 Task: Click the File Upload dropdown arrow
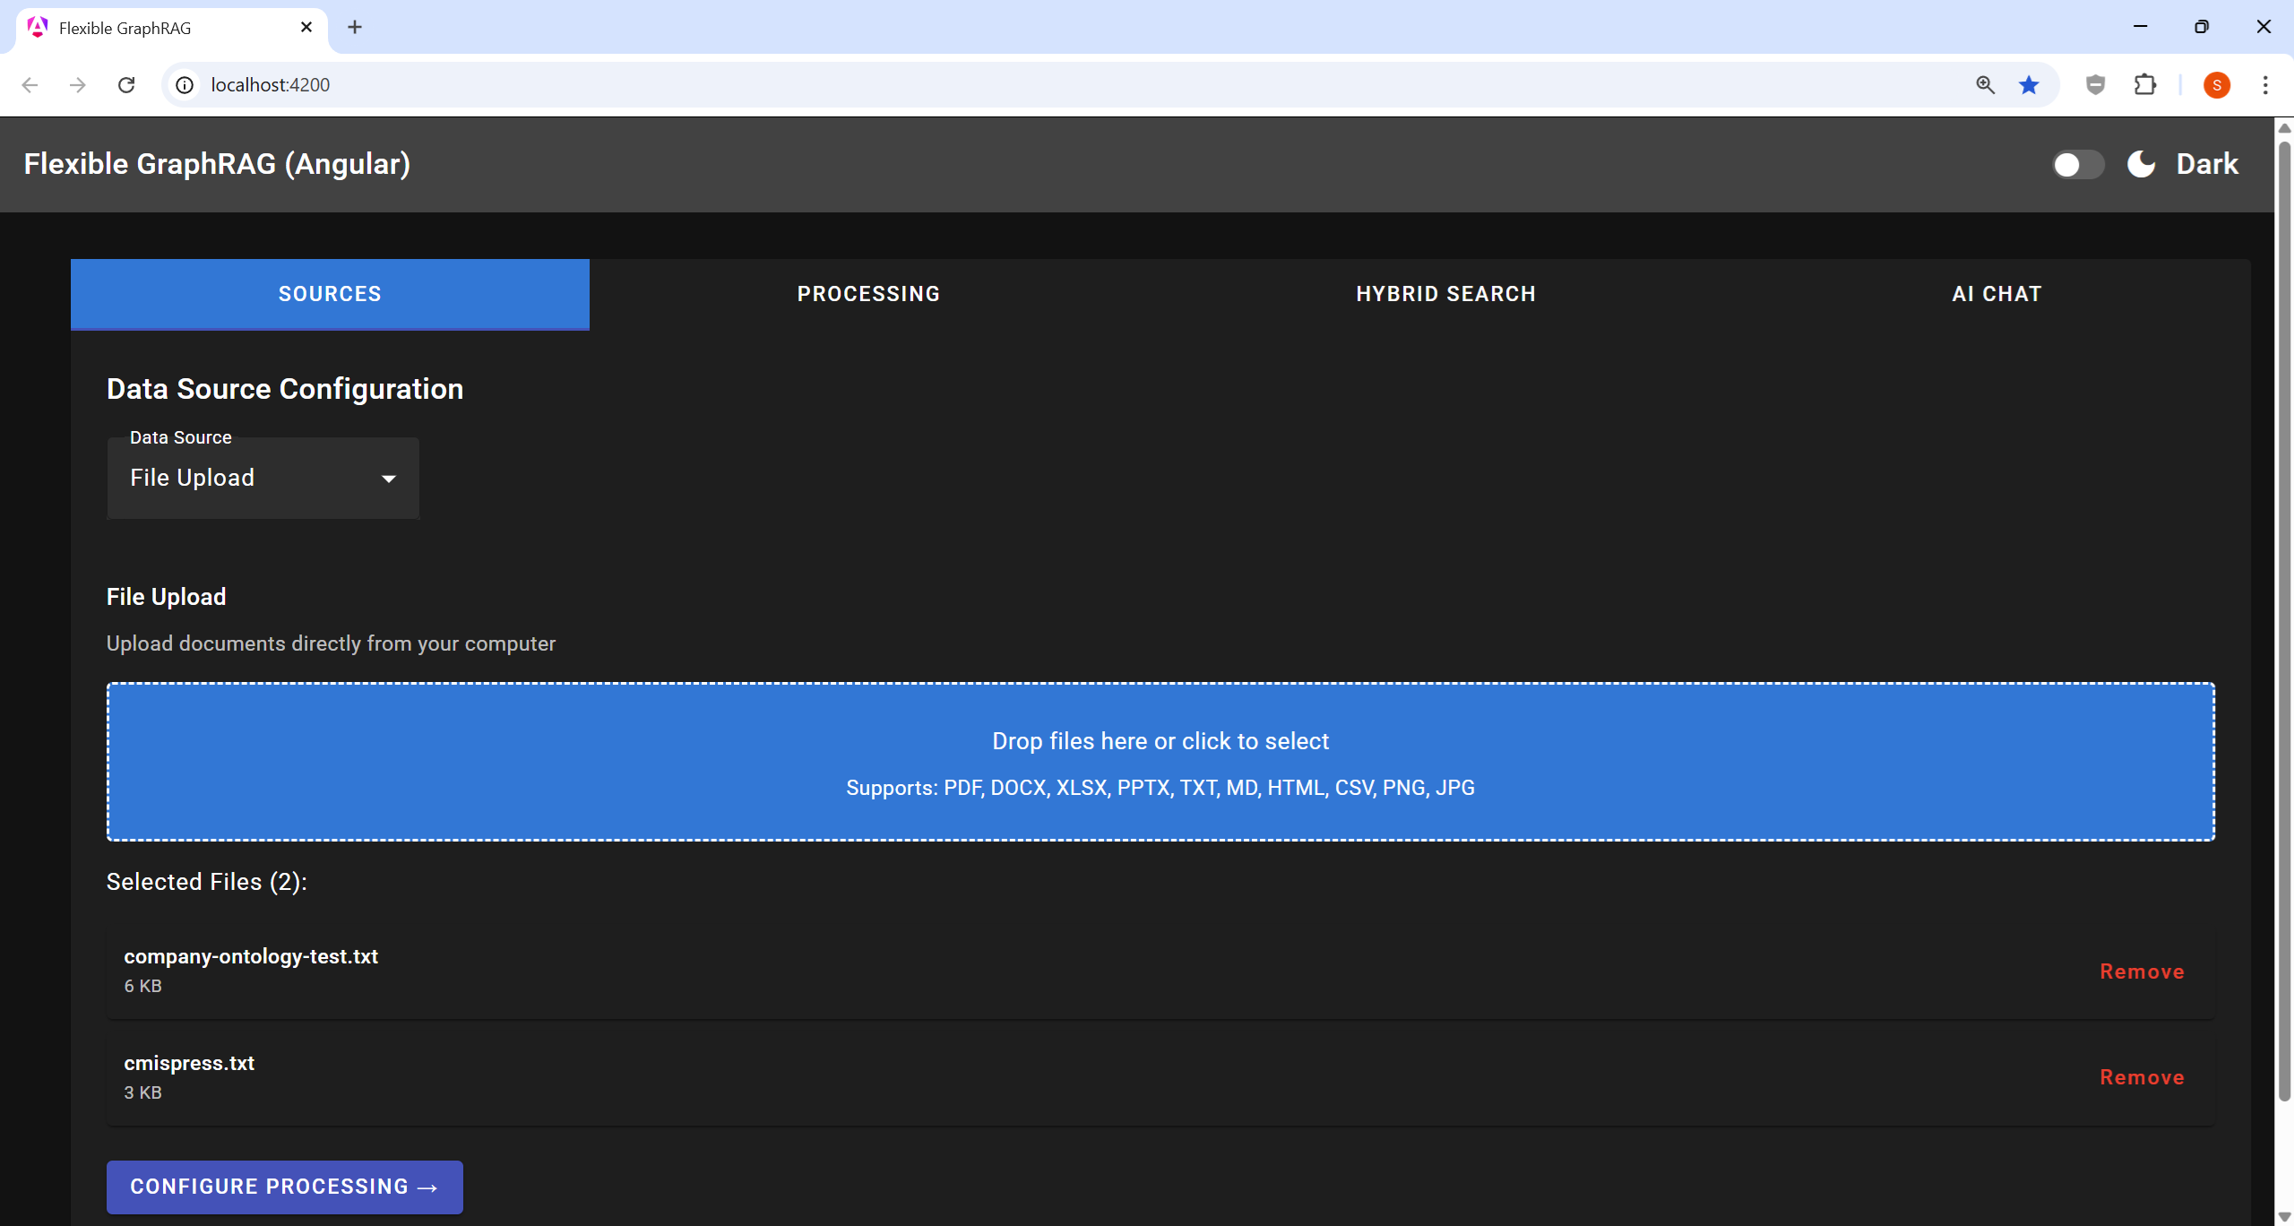pyautogui.click(x=389, y=479)
